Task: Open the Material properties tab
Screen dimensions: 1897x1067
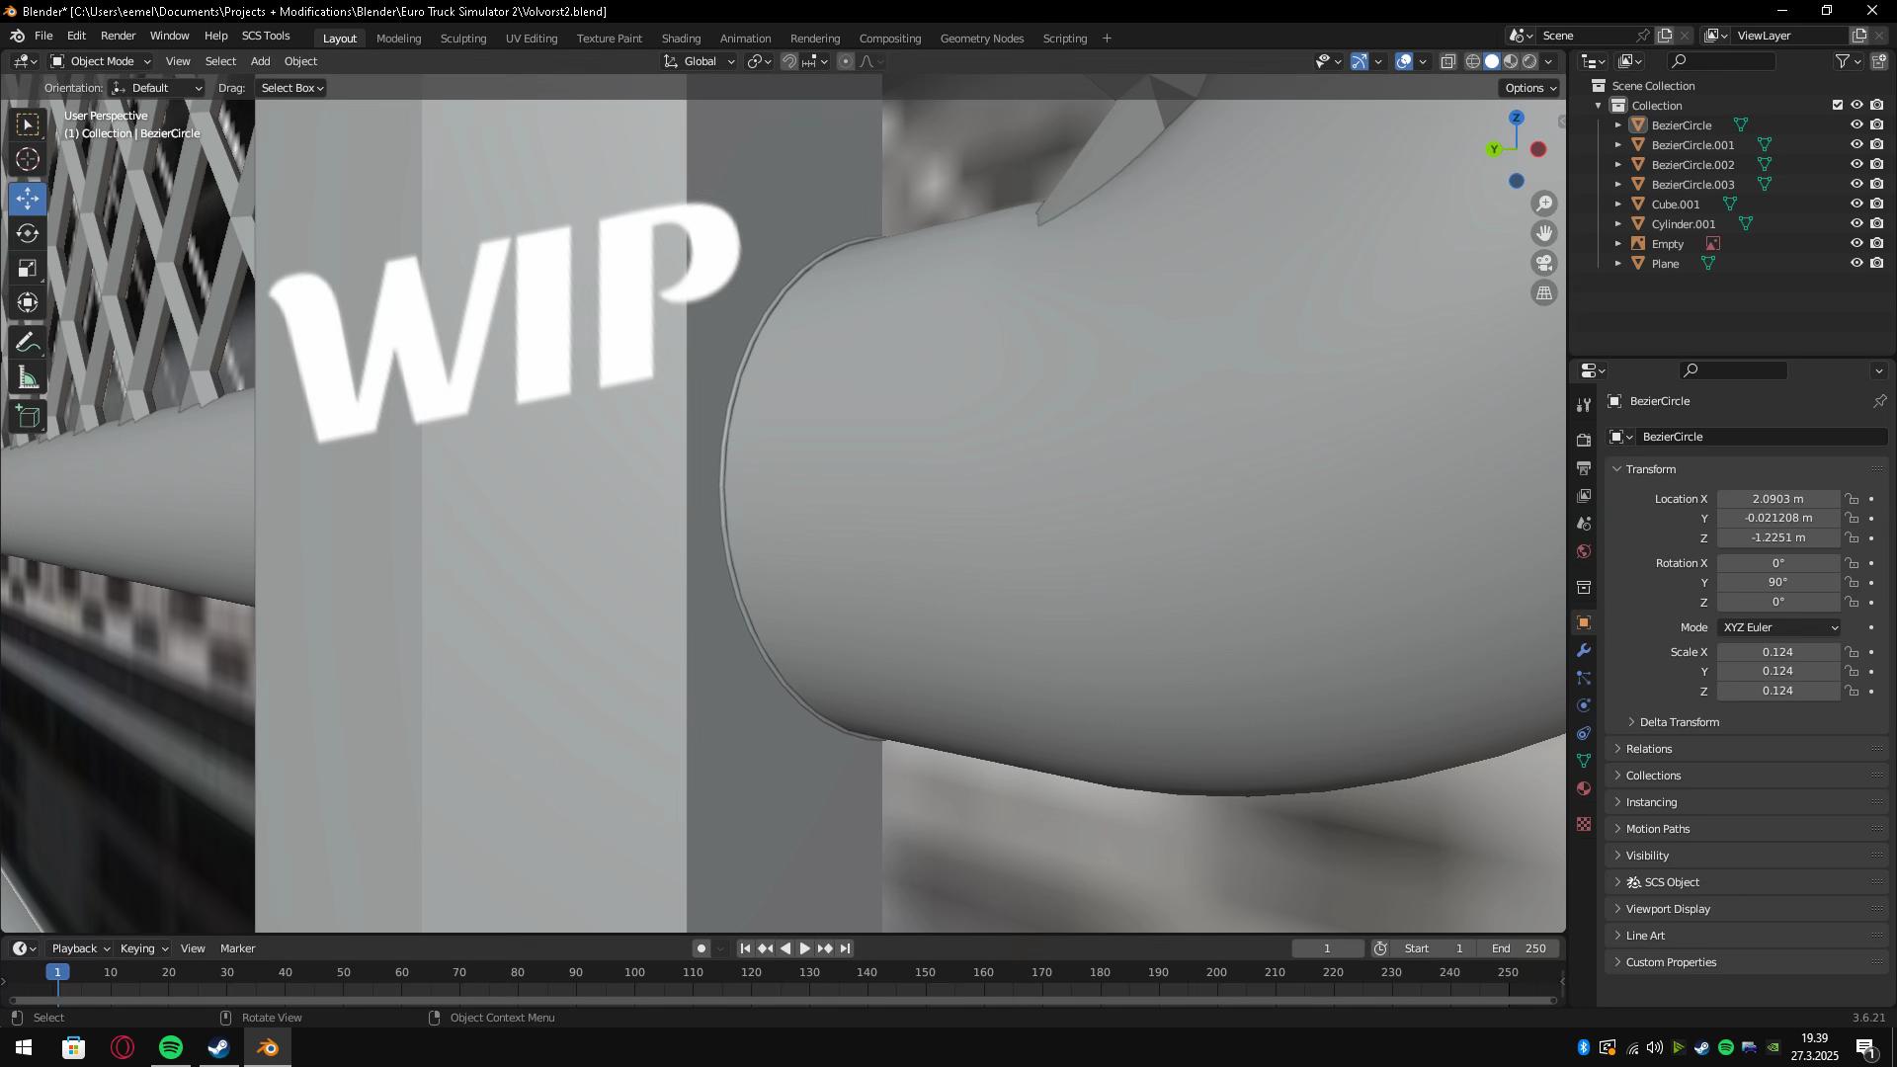Action: pyautogui.click(x=1584, y=788)
